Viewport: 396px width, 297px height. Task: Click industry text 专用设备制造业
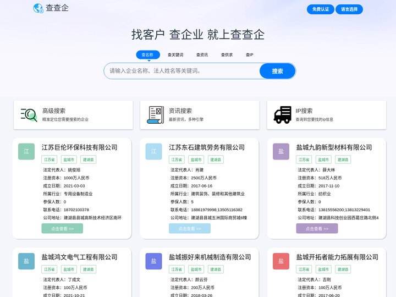[x=78, y=194]
